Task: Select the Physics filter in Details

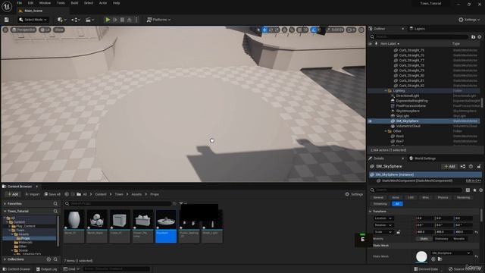Action: 443,197
